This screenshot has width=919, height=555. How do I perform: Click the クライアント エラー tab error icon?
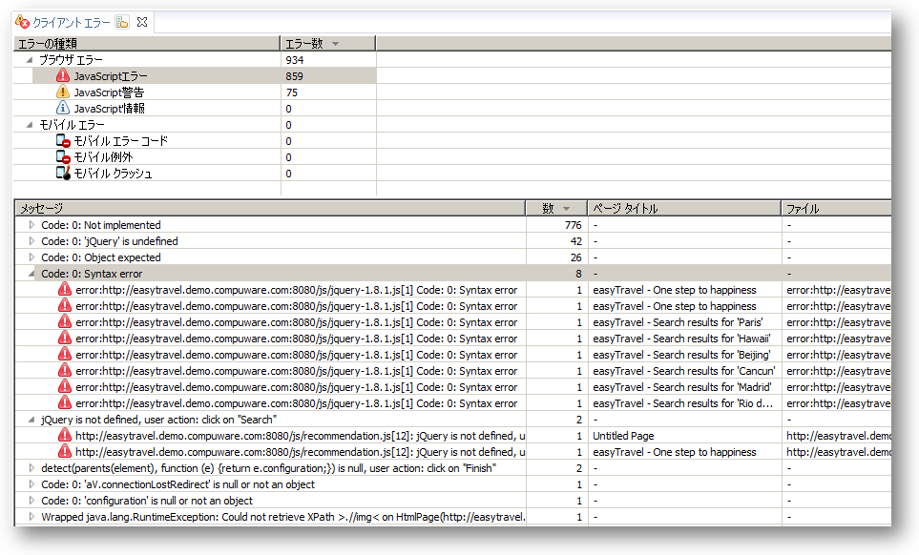pyautogui.click(x=22, y=22)
